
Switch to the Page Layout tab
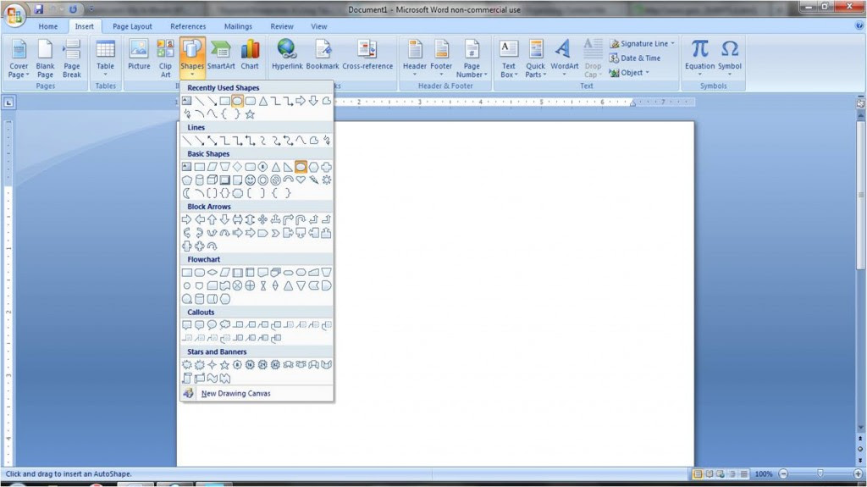[132, 26]
